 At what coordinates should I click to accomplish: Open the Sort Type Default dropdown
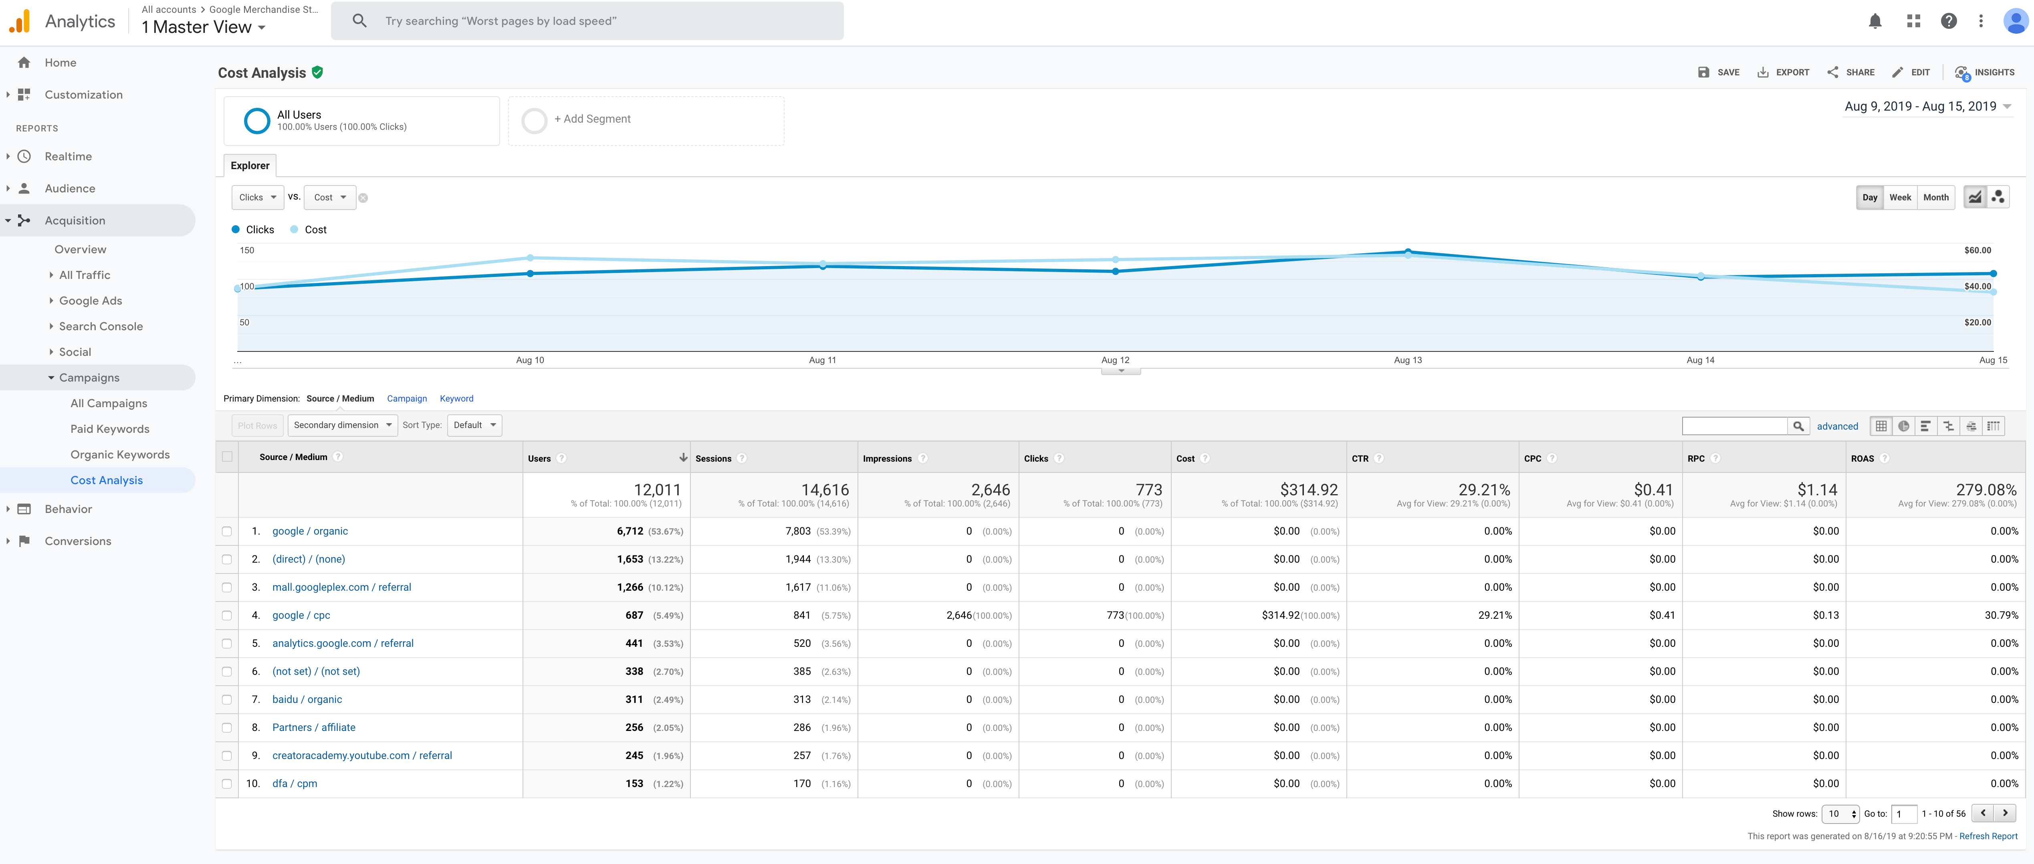[474, 425]
